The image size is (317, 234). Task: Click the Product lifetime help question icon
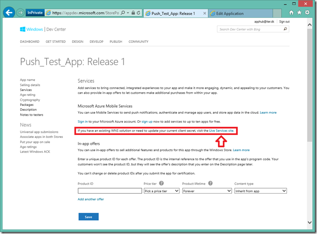point(211,183)
